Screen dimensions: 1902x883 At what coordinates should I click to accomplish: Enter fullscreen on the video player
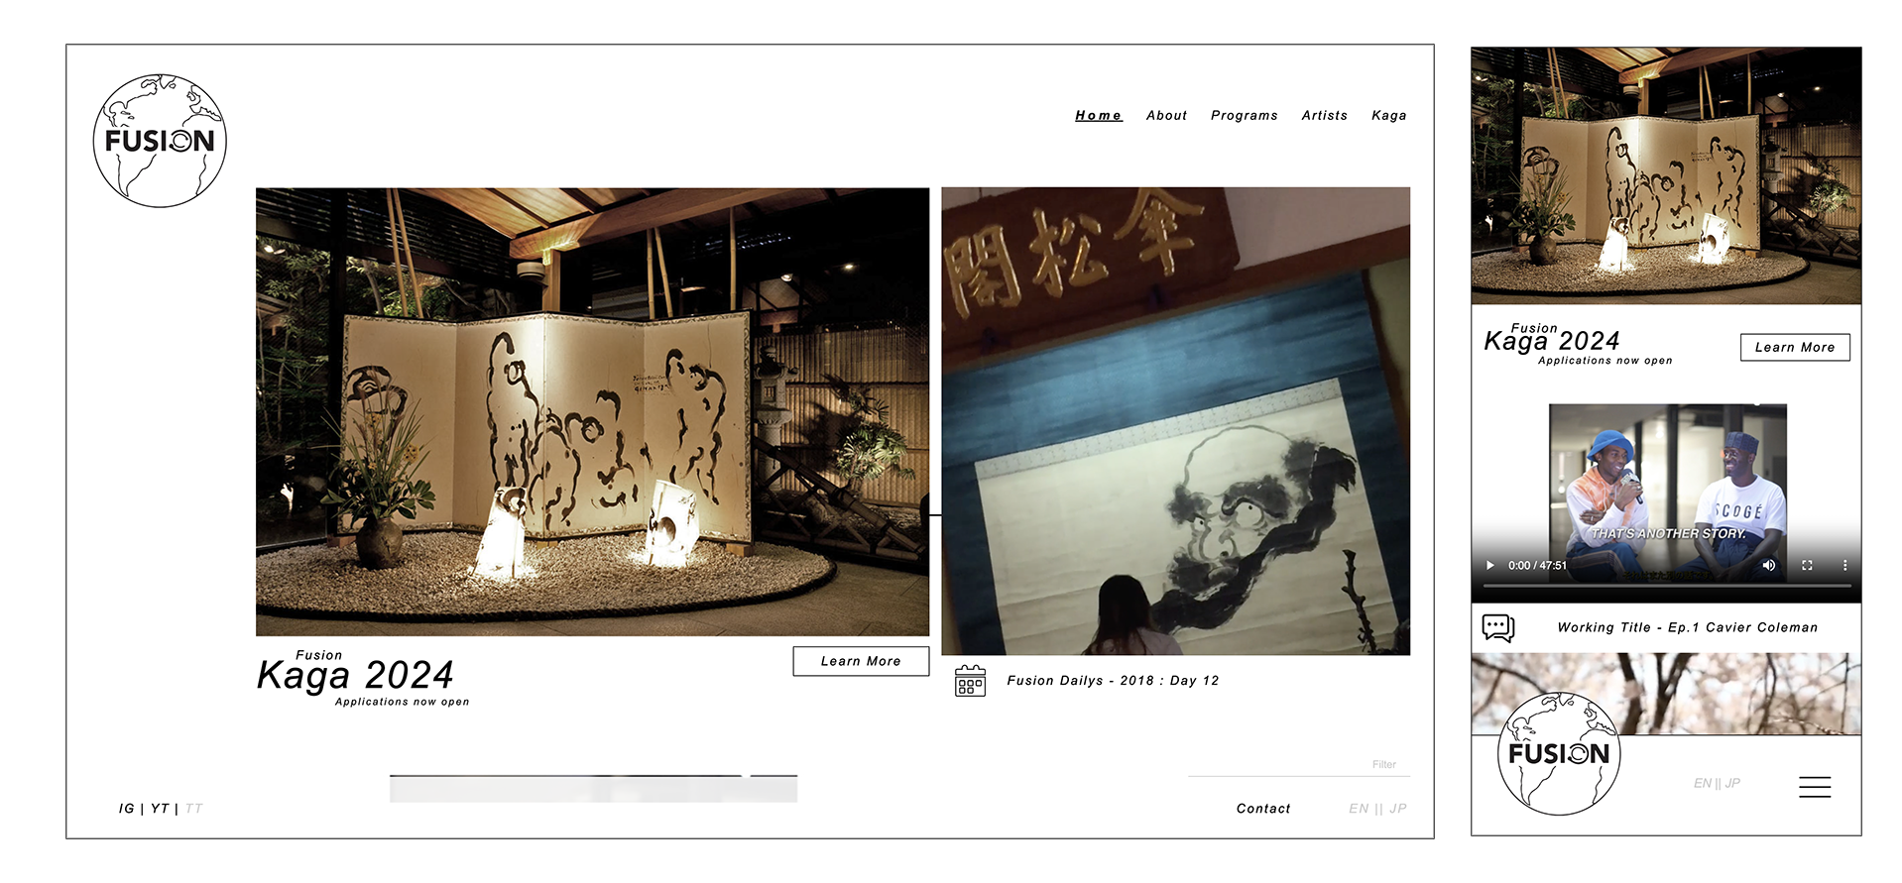coord(1807,565)
